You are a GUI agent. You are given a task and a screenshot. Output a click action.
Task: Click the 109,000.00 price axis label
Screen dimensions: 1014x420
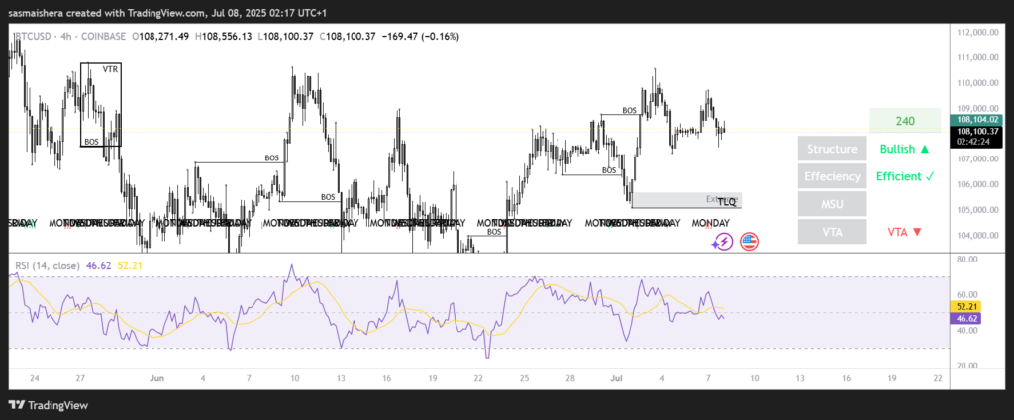click(x=979, y=108)
